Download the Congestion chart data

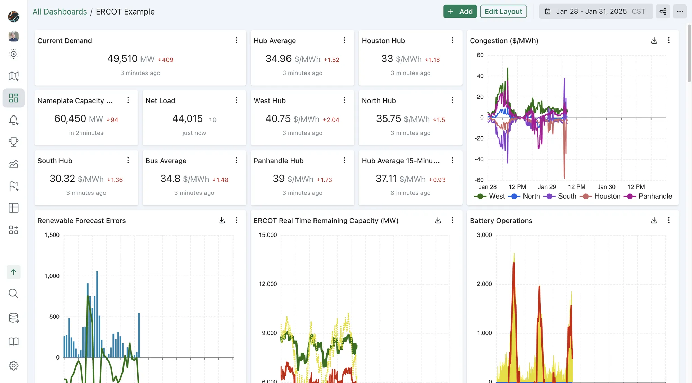click(654, 40)
